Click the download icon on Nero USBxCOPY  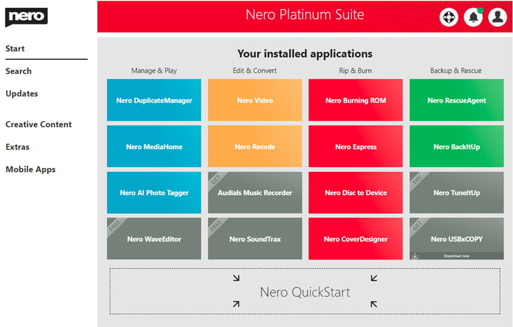[415, 256]
